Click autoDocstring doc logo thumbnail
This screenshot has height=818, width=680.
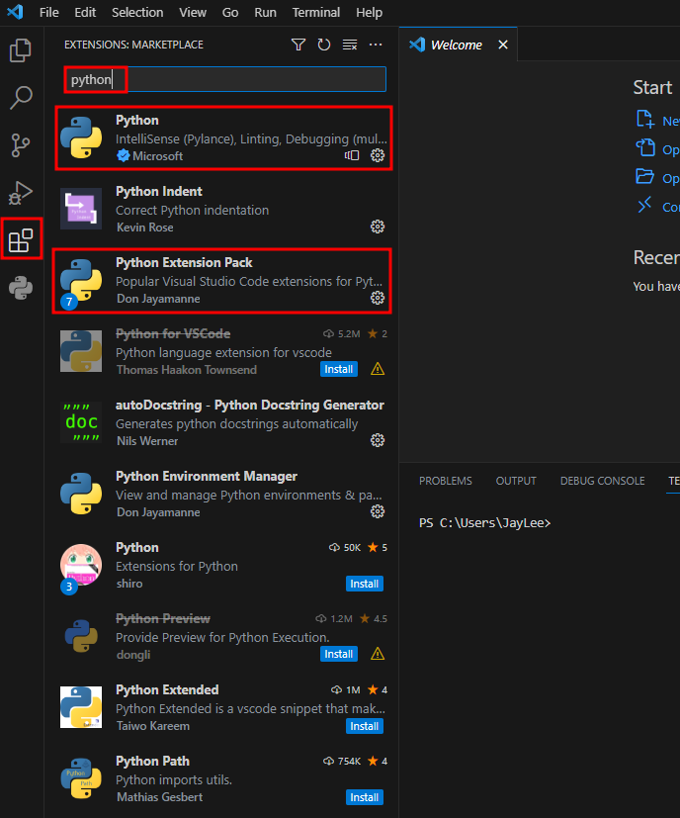pyautogui.click(x=81, y=422)
